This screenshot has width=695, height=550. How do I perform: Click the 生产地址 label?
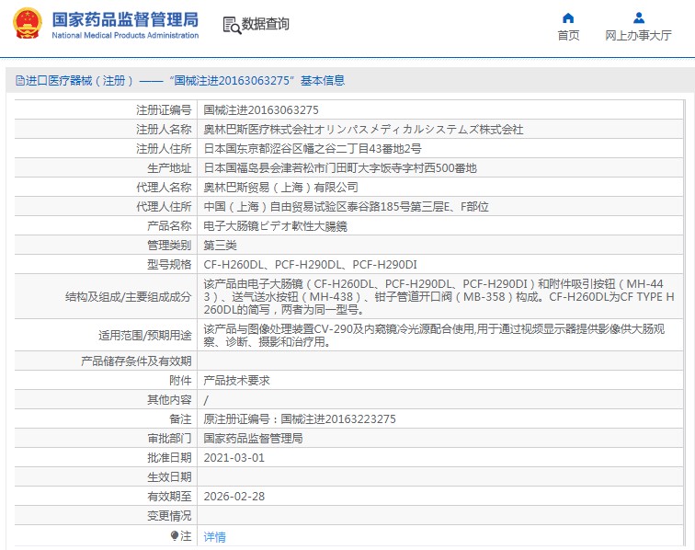pyautogui.click(x=169, y=168)
